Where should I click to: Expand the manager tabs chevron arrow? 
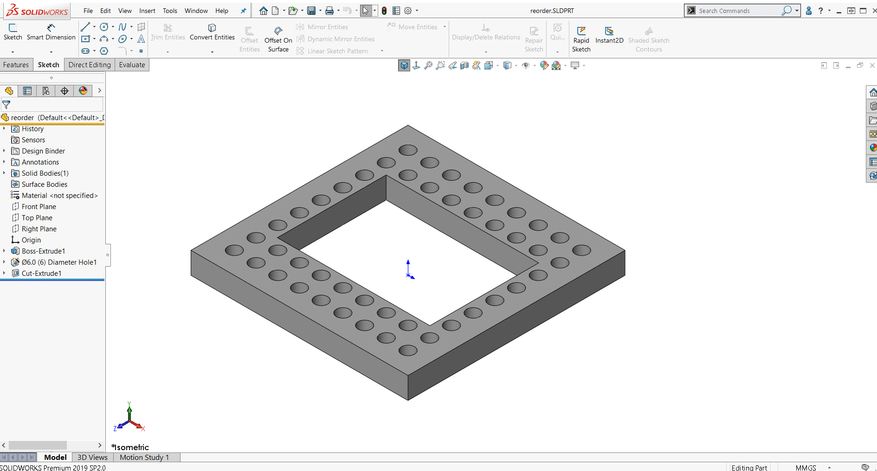coord(99,90)
